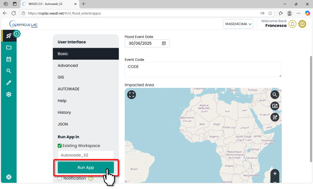Click the Autowade_S2 workspace field
313x189 pixels.
click(86, 155)
